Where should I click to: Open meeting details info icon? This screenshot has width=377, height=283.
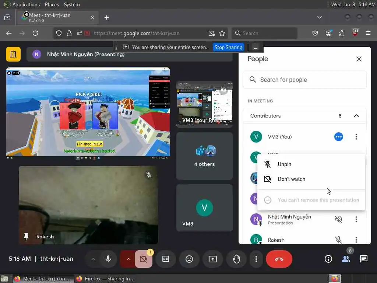(328, 259)
